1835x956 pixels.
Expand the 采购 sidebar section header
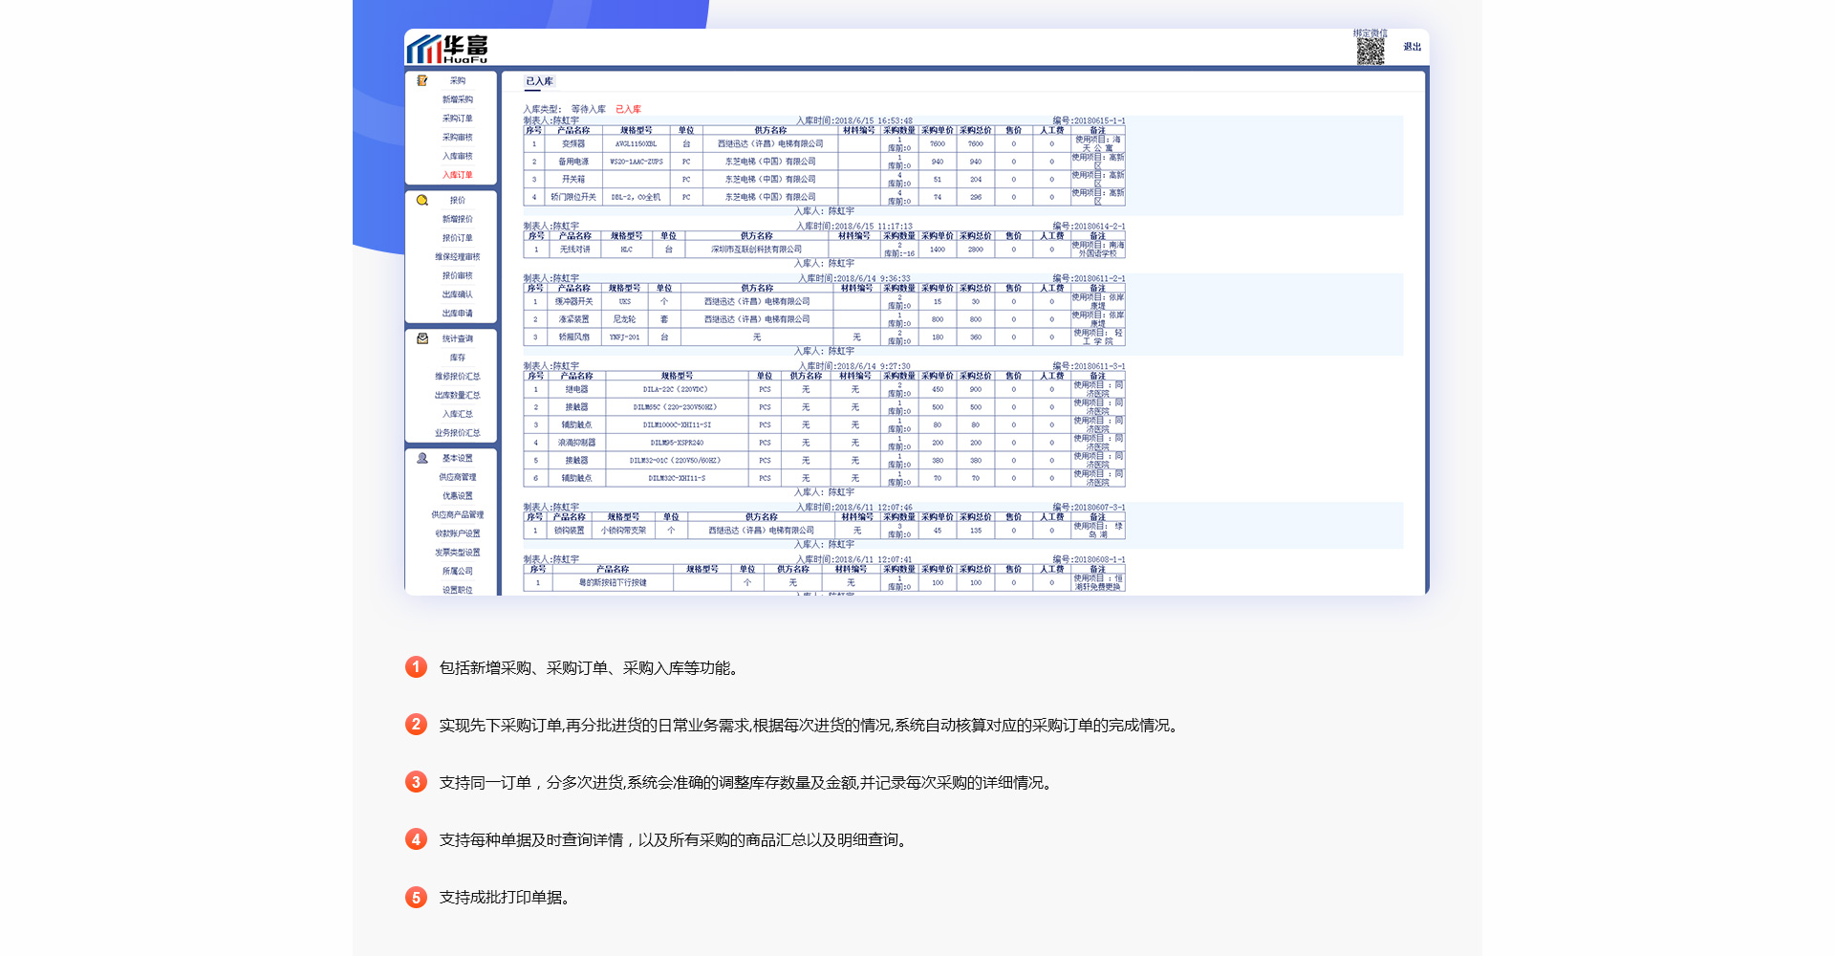tap(457, 81)
